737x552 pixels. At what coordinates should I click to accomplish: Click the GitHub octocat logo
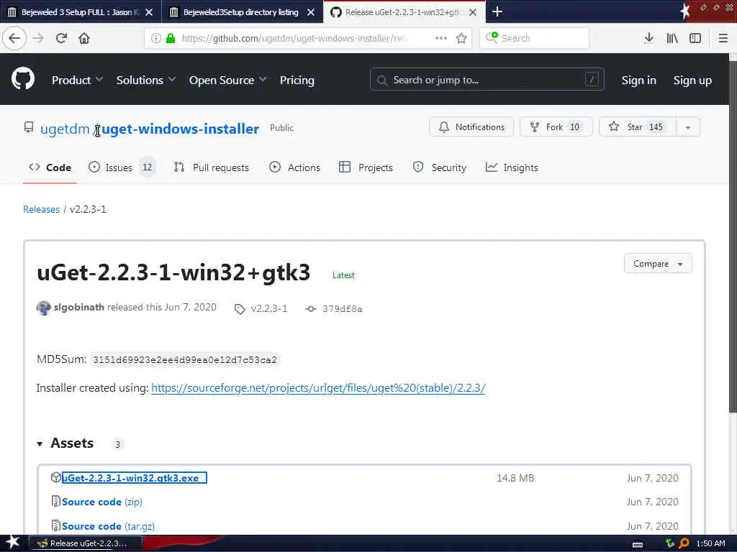[23, 79]
